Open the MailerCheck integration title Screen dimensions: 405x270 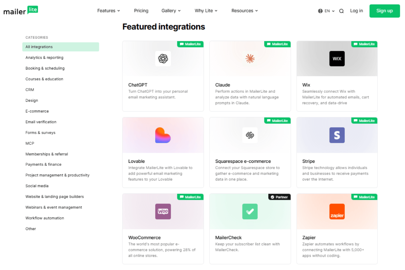pos(228,237)
